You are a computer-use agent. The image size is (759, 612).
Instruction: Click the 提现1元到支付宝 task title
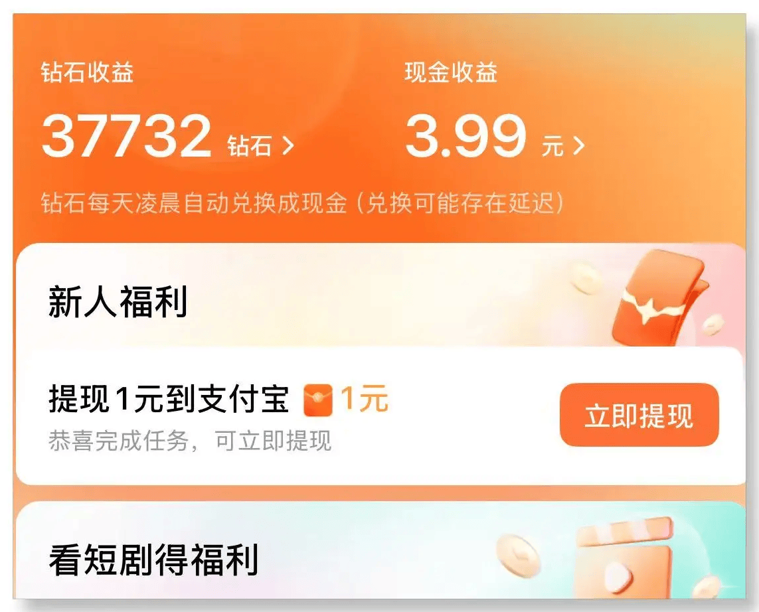click(x=169, y=400)
